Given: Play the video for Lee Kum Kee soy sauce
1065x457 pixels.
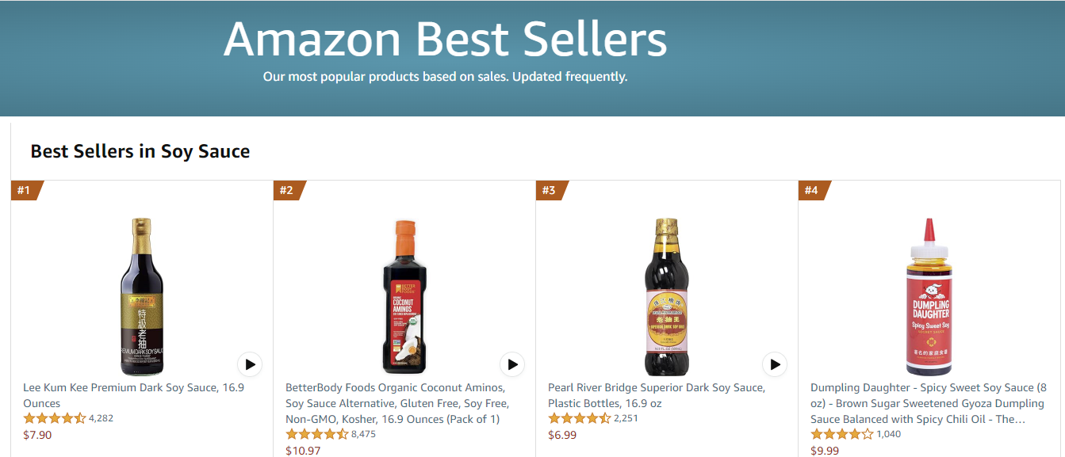Looking at the screenshot, I should pyautogui.click(x=250, y=364).
